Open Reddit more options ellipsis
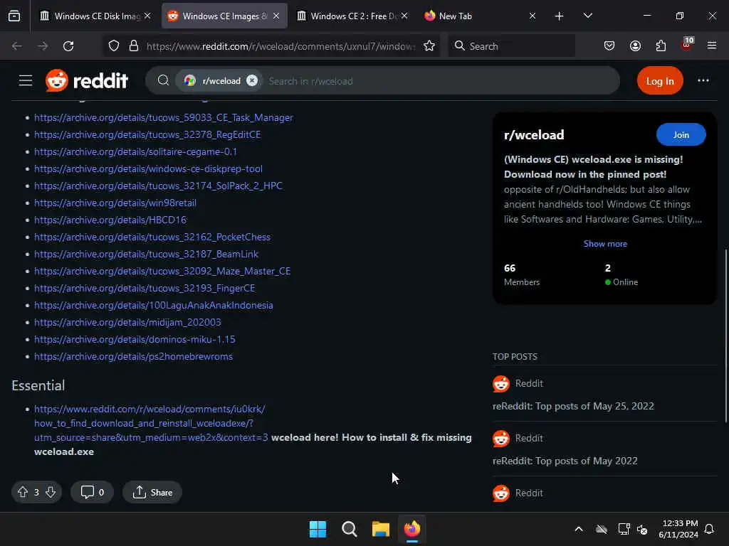Image resolution: width=729 pixels, height=546 pixels. pyautogui.click(x=703, y=81)
